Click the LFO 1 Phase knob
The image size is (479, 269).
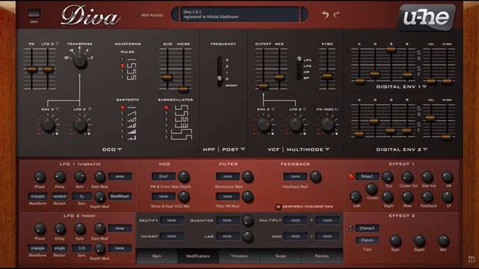(x=40, y=177)
